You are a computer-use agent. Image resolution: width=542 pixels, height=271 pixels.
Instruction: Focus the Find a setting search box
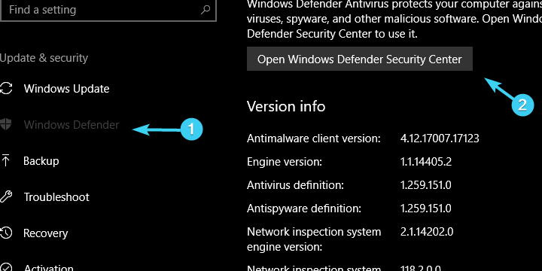pos(108,10)
